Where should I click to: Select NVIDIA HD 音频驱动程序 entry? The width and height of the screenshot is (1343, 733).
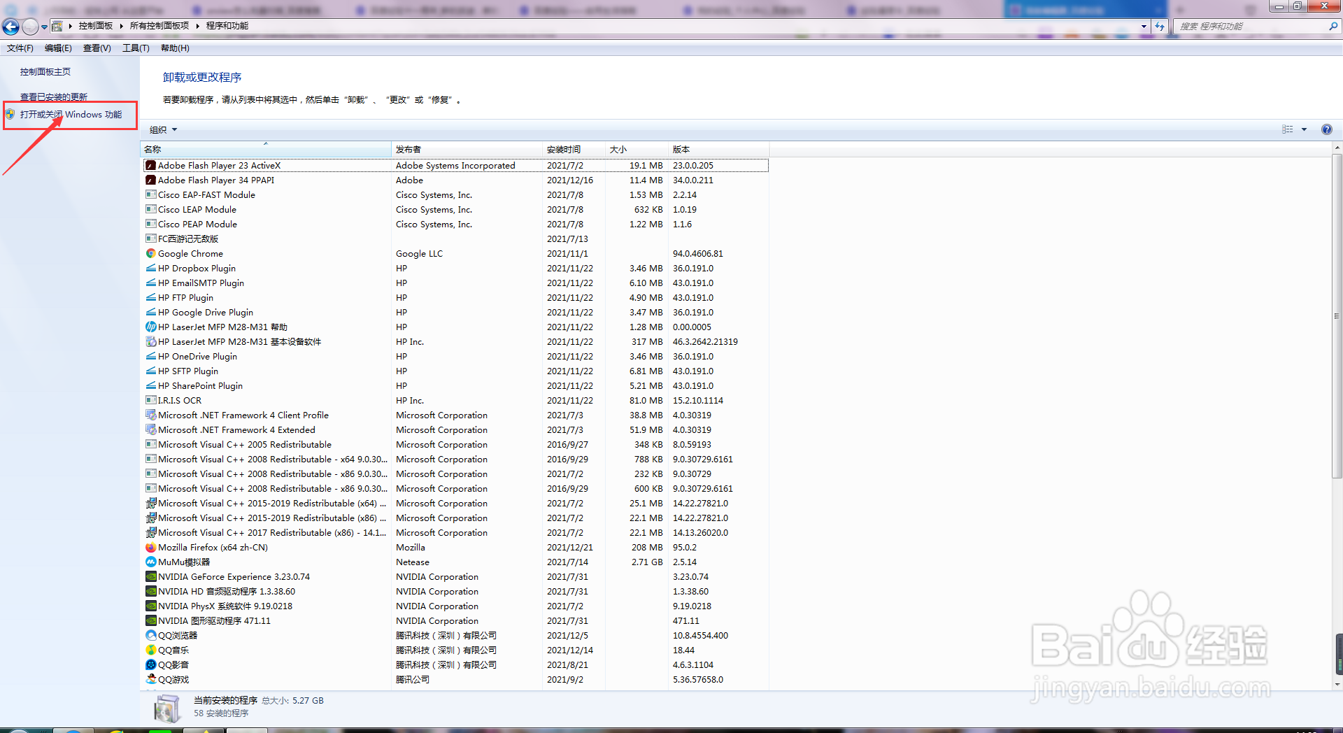pos(456,592)
